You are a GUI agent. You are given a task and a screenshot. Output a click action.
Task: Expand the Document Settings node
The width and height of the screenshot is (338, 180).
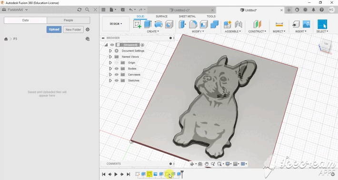point(110,51)
